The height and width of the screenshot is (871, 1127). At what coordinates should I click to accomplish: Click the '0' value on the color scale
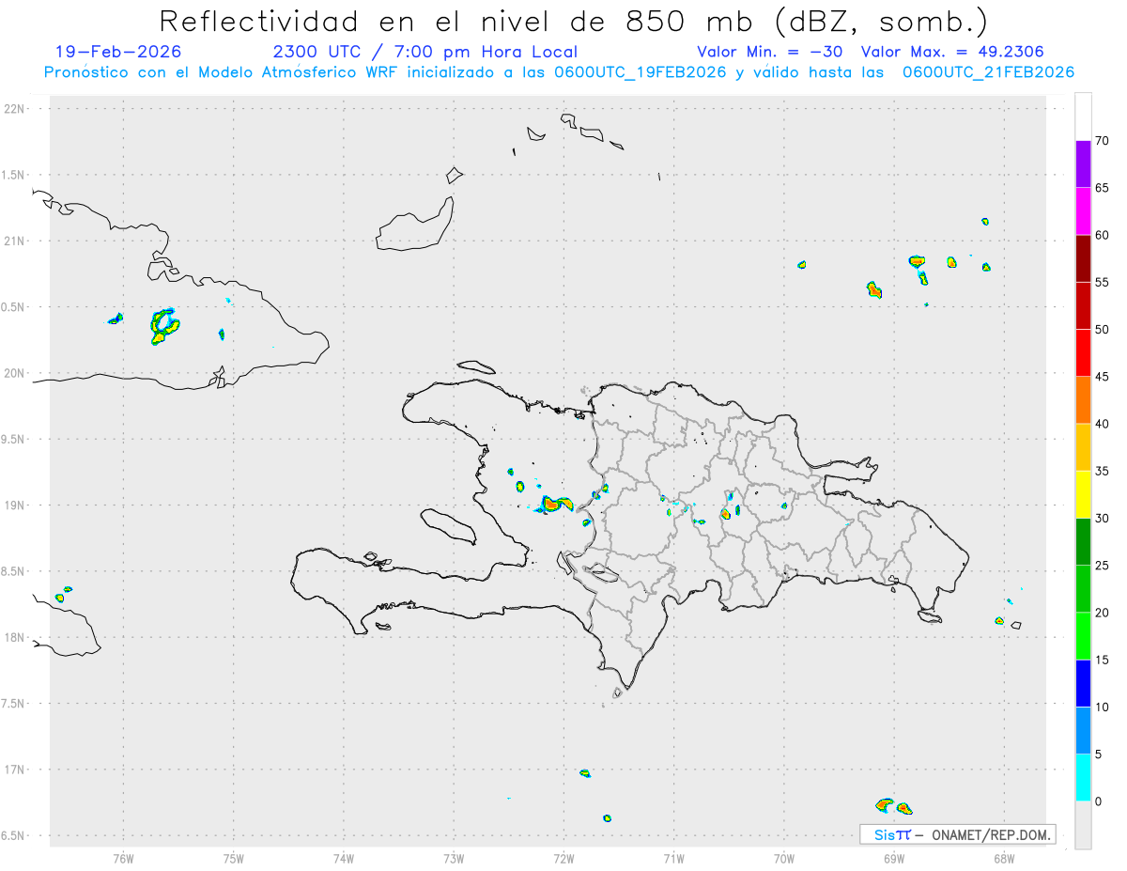tap(1099, 801)
